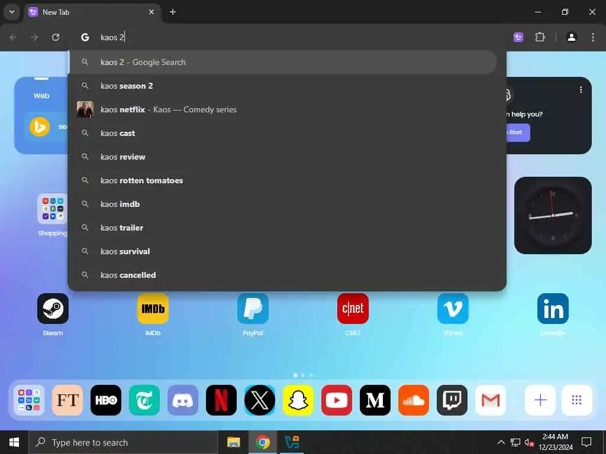Close the New Tab tab
This screenshot has width=606, height=454.
point(151,12)
